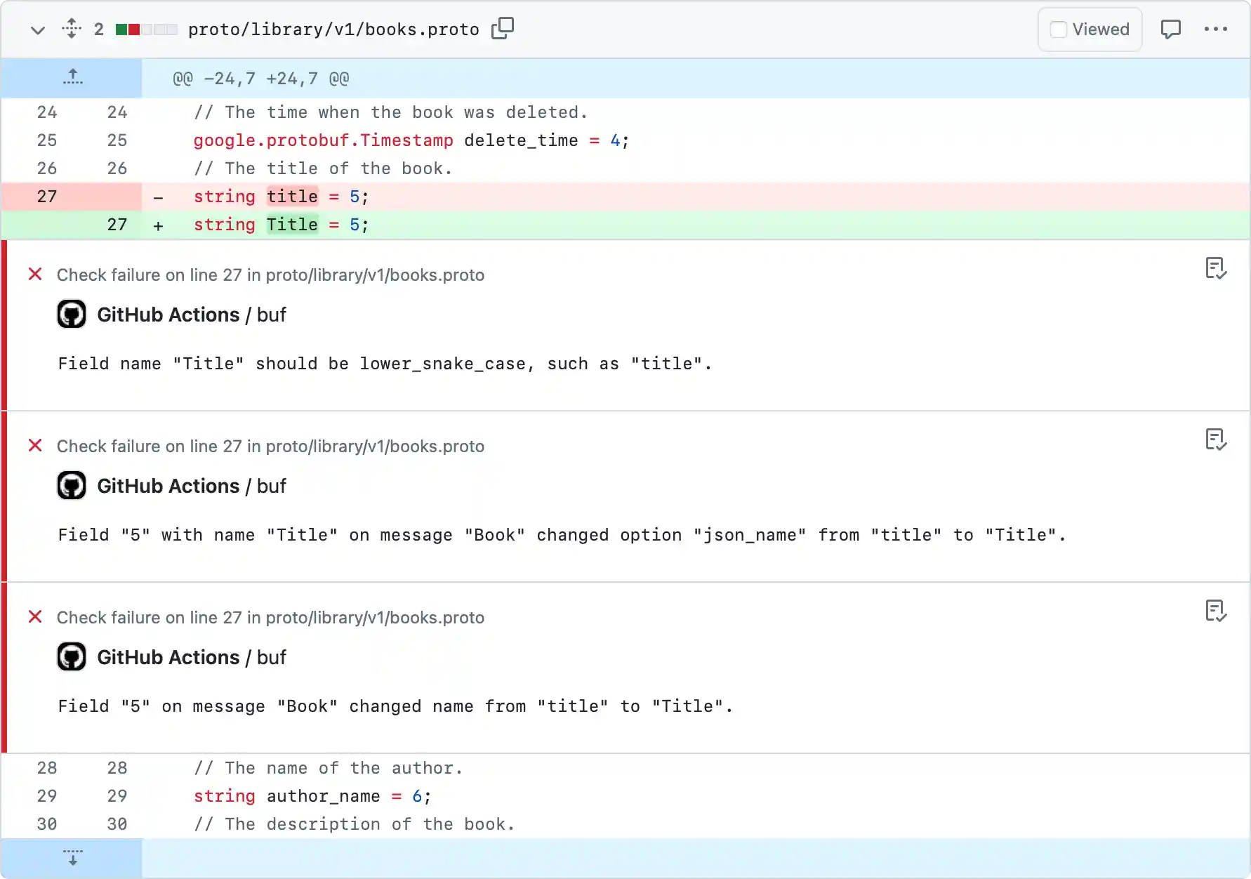The image size is (1251, 879).
Task: Click the GitHub Actions octocat icon
Action: point(71,314)
